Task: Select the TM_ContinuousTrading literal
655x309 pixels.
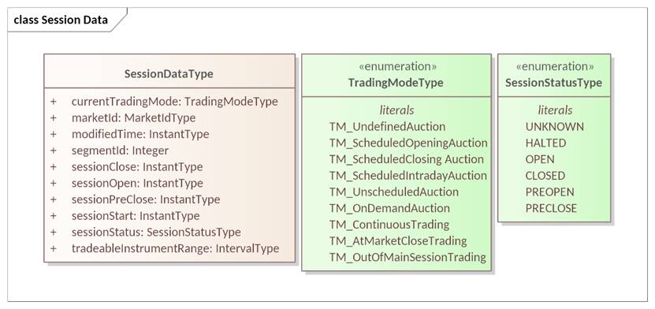Action: 389,225
